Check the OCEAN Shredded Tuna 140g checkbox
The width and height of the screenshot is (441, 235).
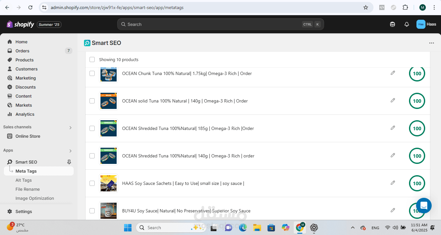coord(92,156)
